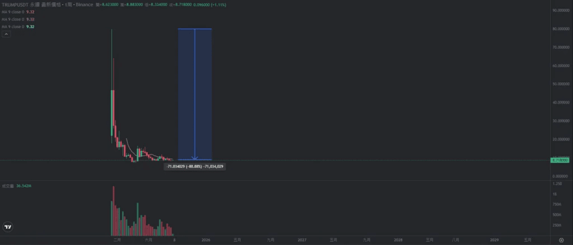Click the 2027 time axis label

pyautogui.click(x=302, y=240)
